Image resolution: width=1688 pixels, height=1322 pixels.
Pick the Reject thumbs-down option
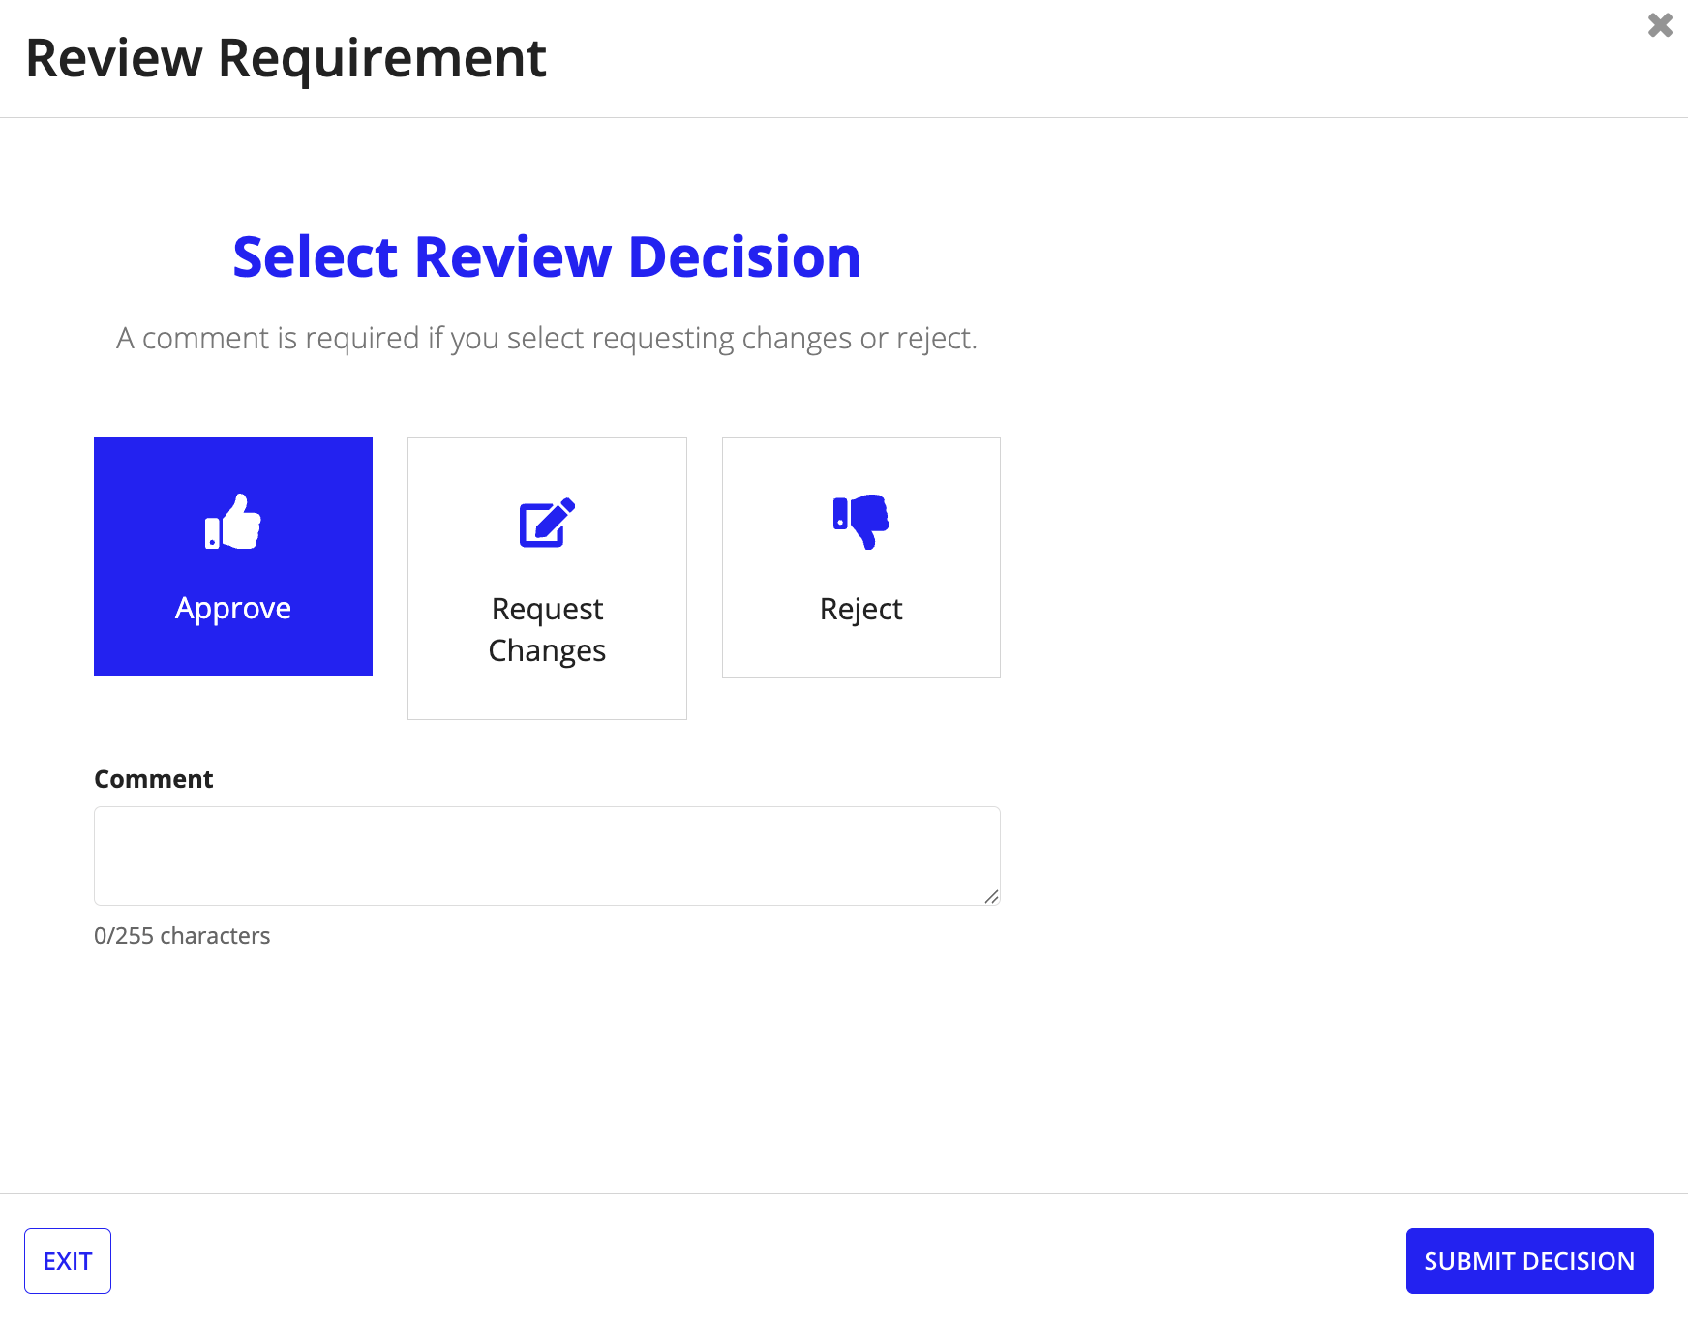861,557
